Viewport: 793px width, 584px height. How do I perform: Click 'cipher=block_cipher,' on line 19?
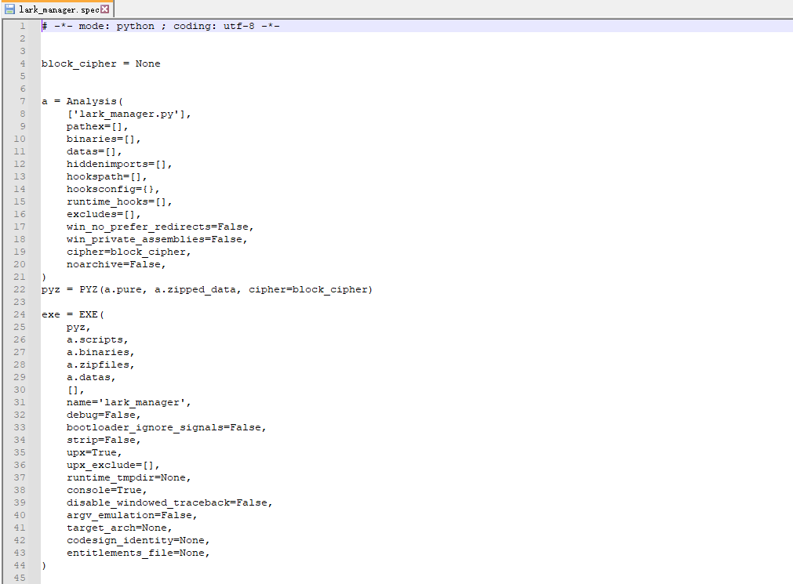pos(129,252)
